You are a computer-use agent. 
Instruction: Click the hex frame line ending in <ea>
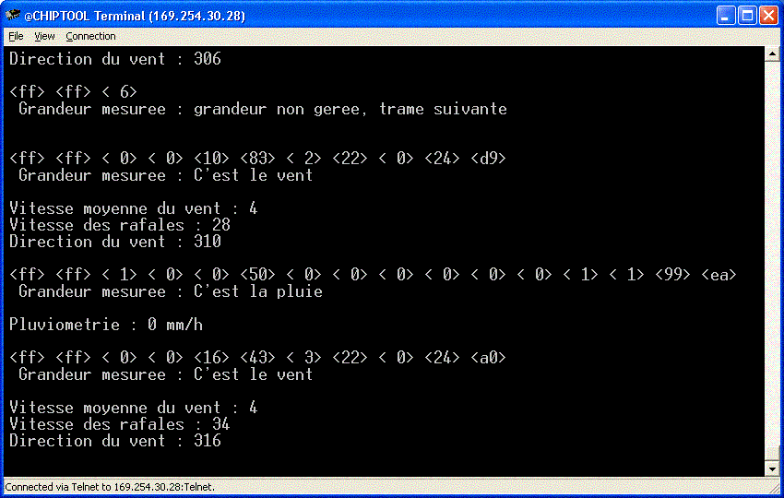[x=373, y=275]
